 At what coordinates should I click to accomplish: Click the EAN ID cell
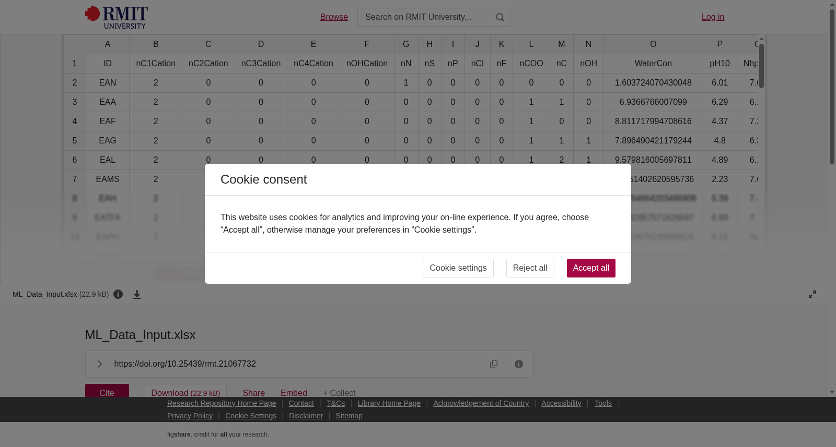(108, 83)
